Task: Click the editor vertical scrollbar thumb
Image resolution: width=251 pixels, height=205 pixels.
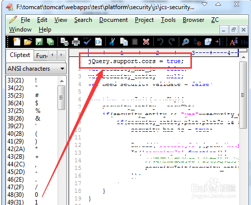Action: tap(243, 95)
